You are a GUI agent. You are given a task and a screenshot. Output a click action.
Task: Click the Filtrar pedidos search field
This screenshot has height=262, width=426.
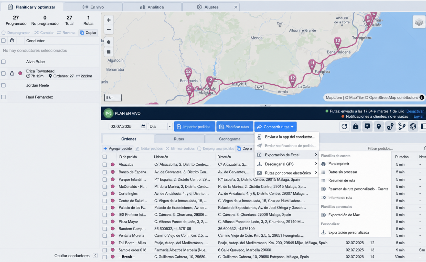point(394,148)
